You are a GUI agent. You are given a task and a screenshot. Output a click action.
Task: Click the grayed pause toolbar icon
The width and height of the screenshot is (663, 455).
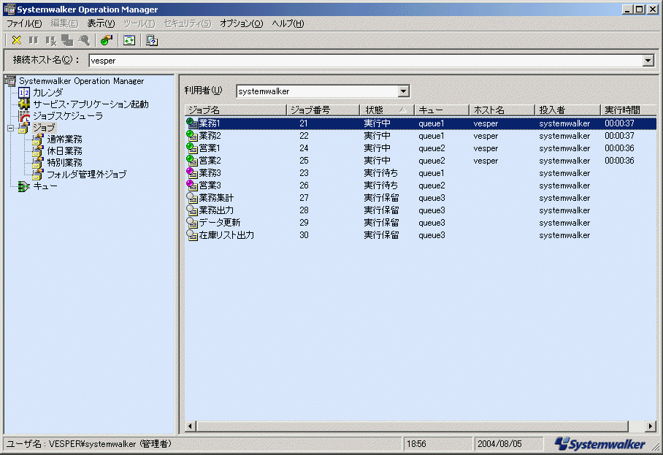click(x=34, y=40)
